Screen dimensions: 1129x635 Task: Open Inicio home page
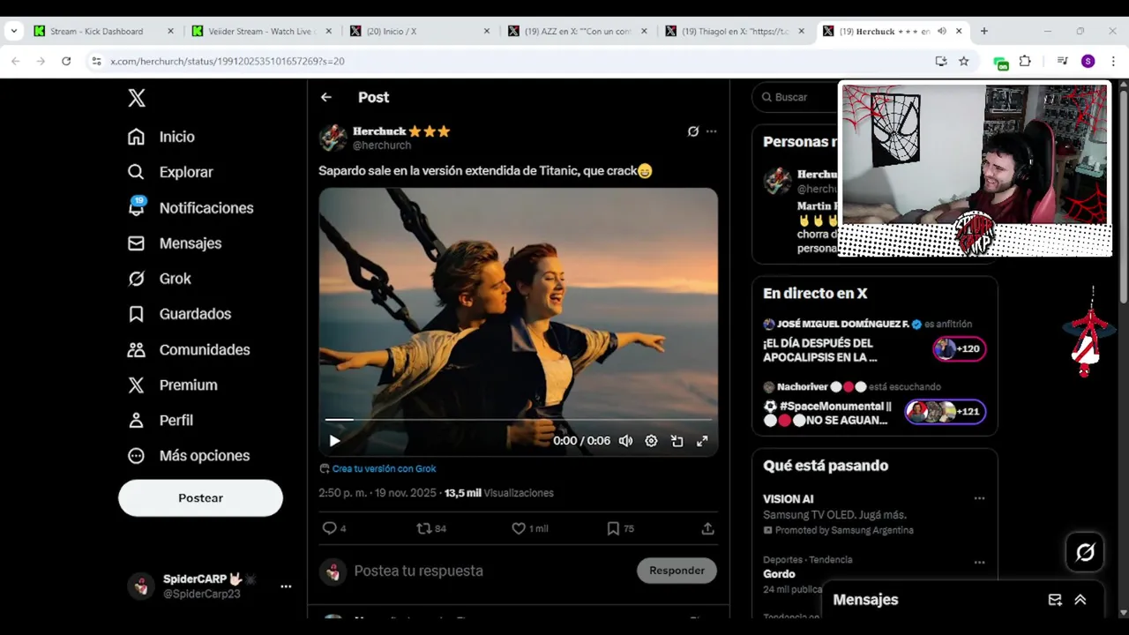[161, 137]
